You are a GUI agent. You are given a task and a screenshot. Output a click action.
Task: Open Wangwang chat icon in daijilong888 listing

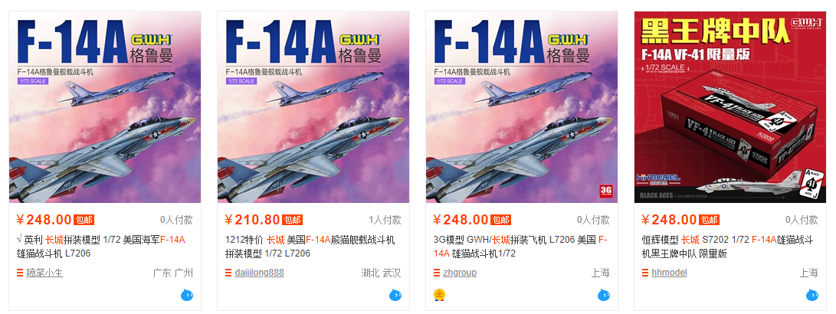[395, 295]
